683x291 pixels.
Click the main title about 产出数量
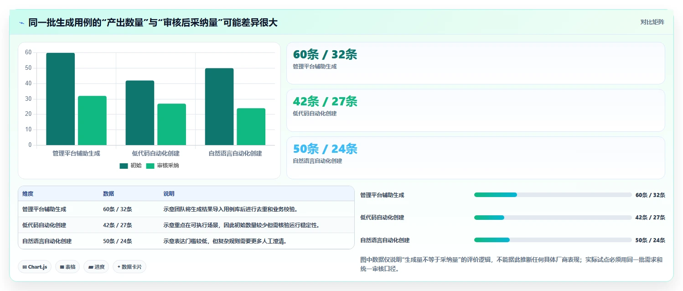click(x=153, y=23)
